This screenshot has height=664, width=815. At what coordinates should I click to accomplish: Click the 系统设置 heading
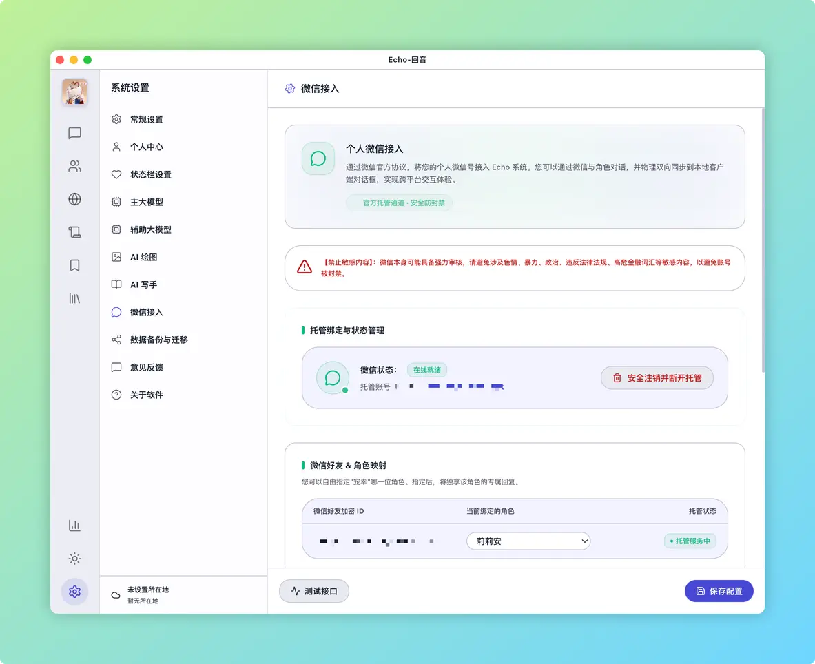[130, 87]
